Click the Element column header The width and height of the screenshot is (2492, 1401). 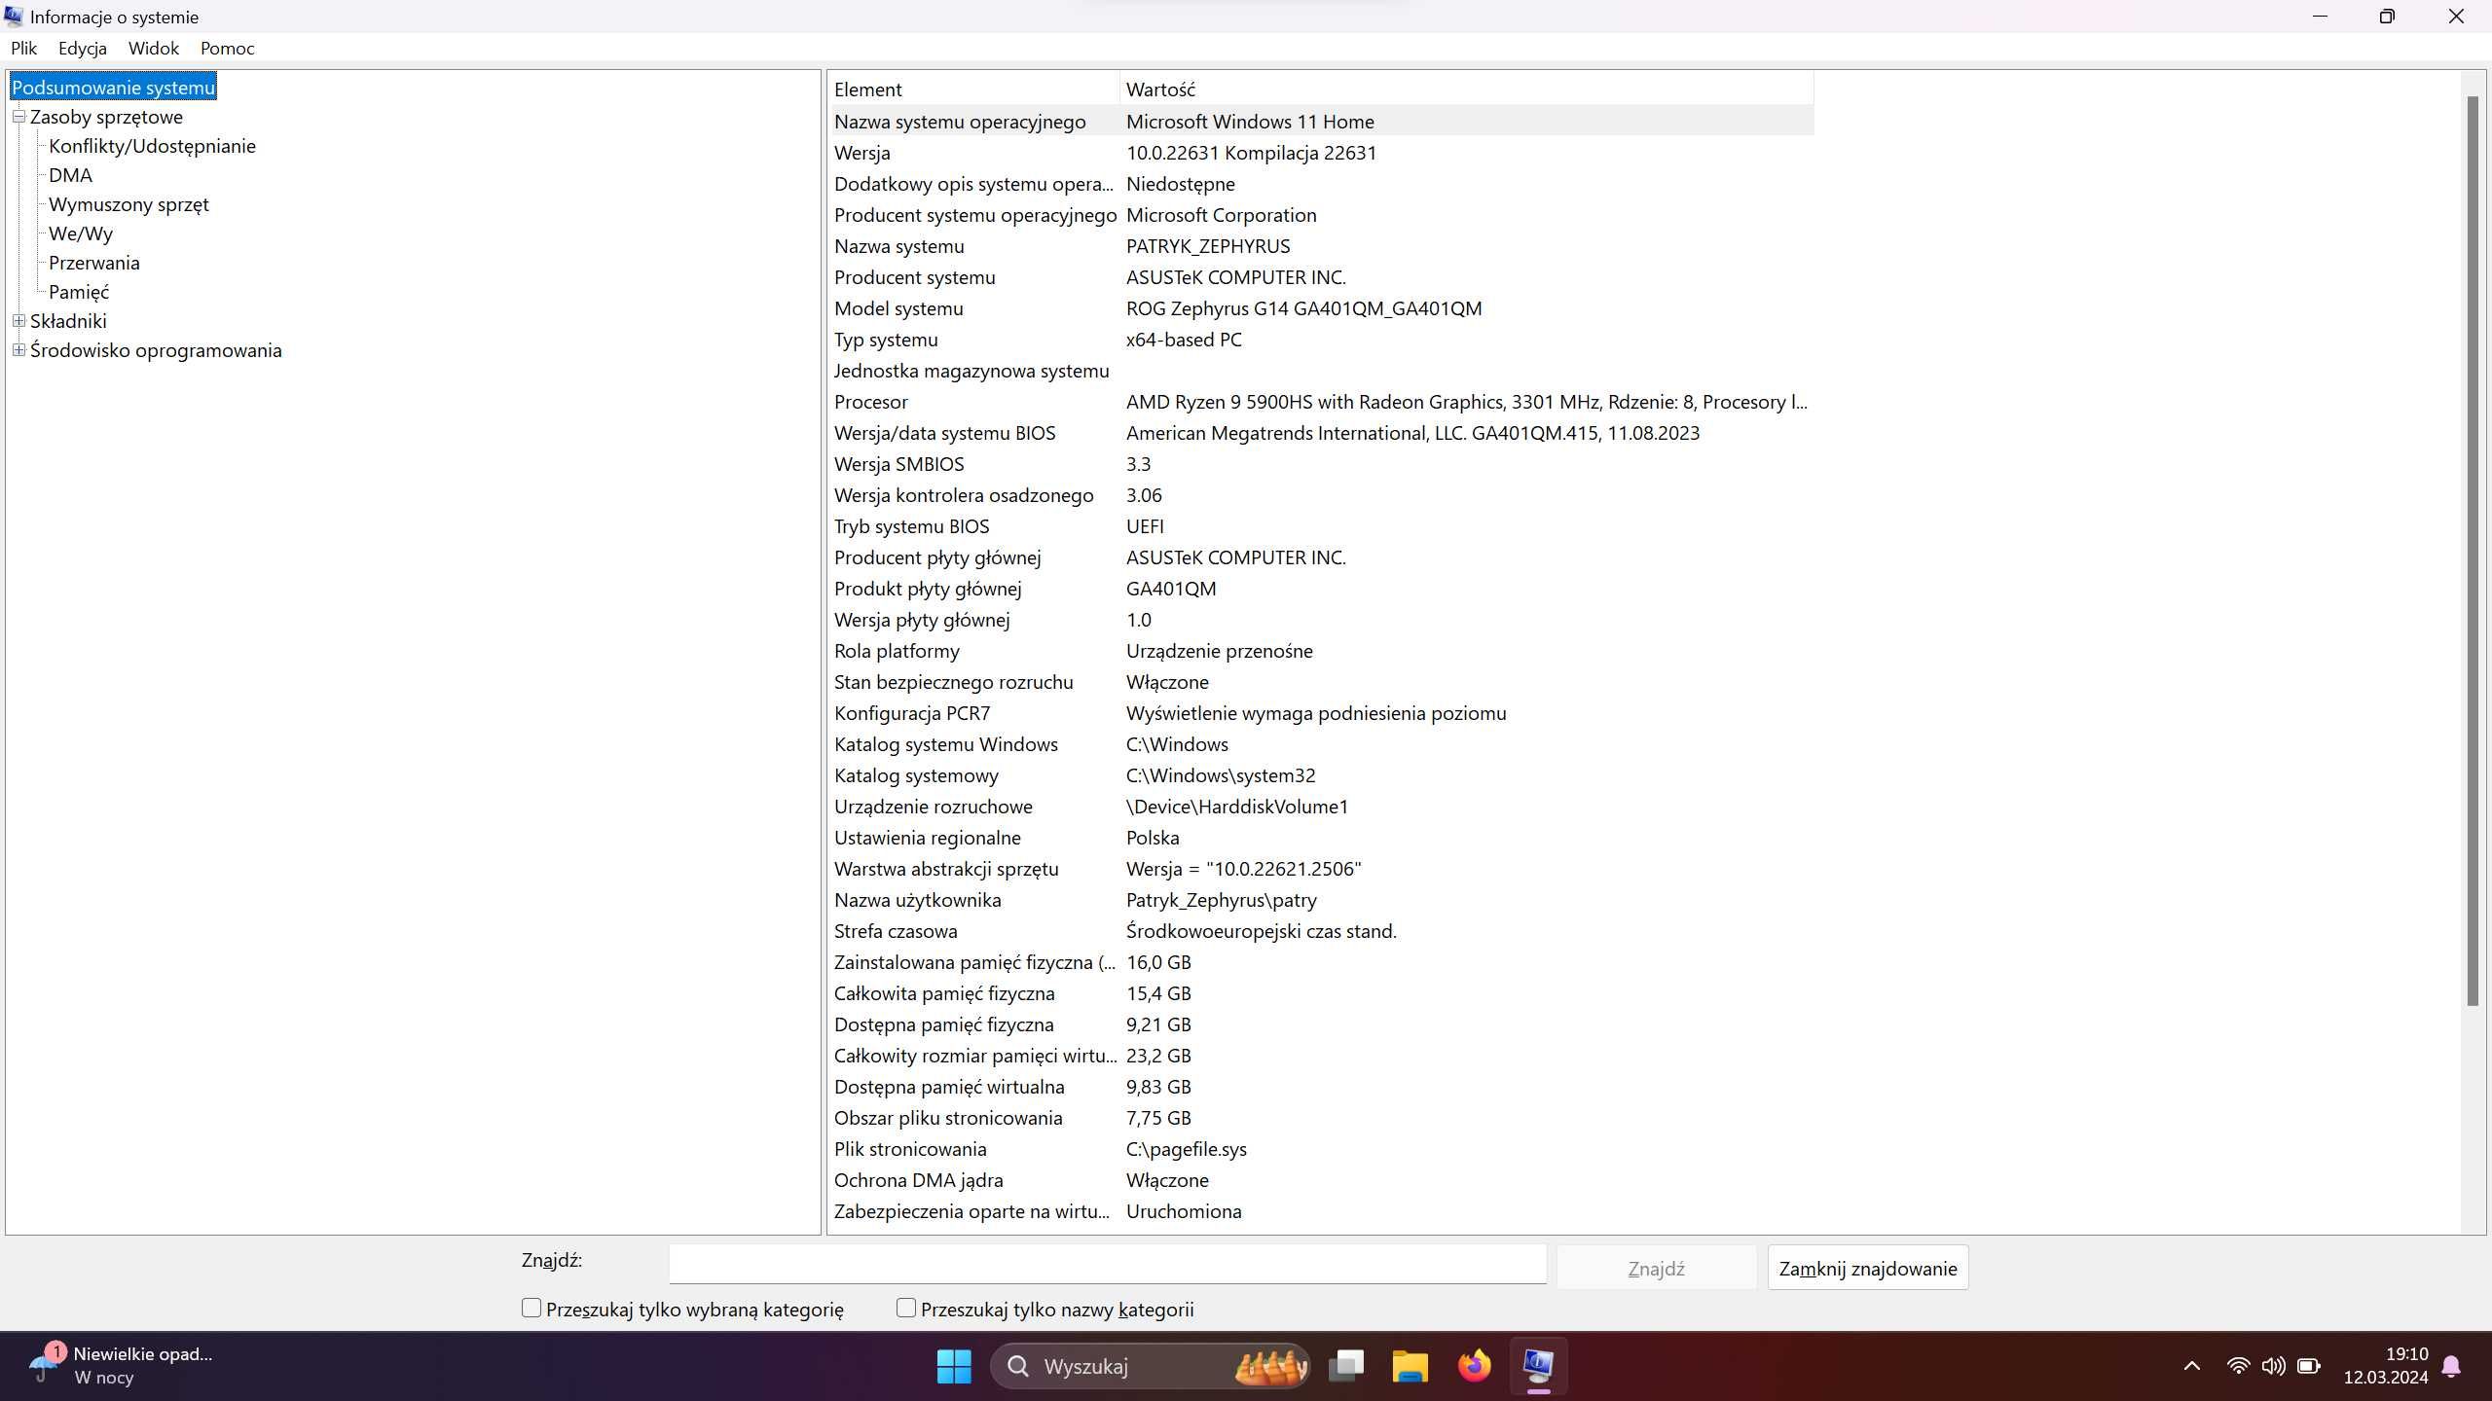pos(973,90)
